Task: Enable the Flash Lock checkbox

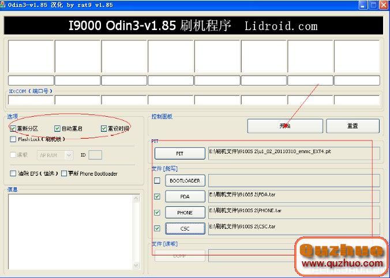Action: [x=13, y=139]
